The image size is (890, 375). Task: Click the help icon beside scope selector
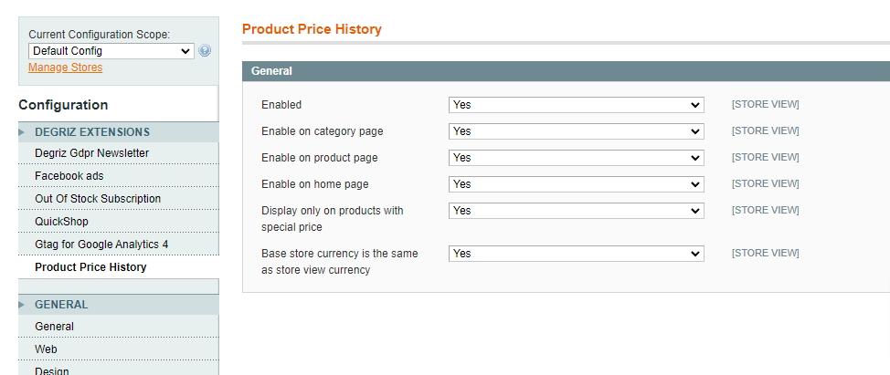(x=205, y=51)
